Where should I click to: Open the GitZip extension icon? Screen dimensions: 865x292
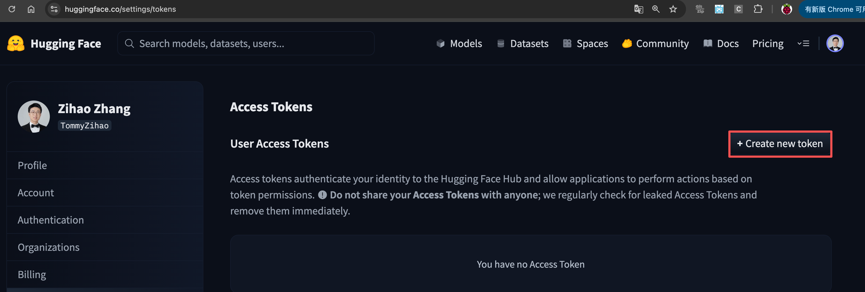coord(700,9)
